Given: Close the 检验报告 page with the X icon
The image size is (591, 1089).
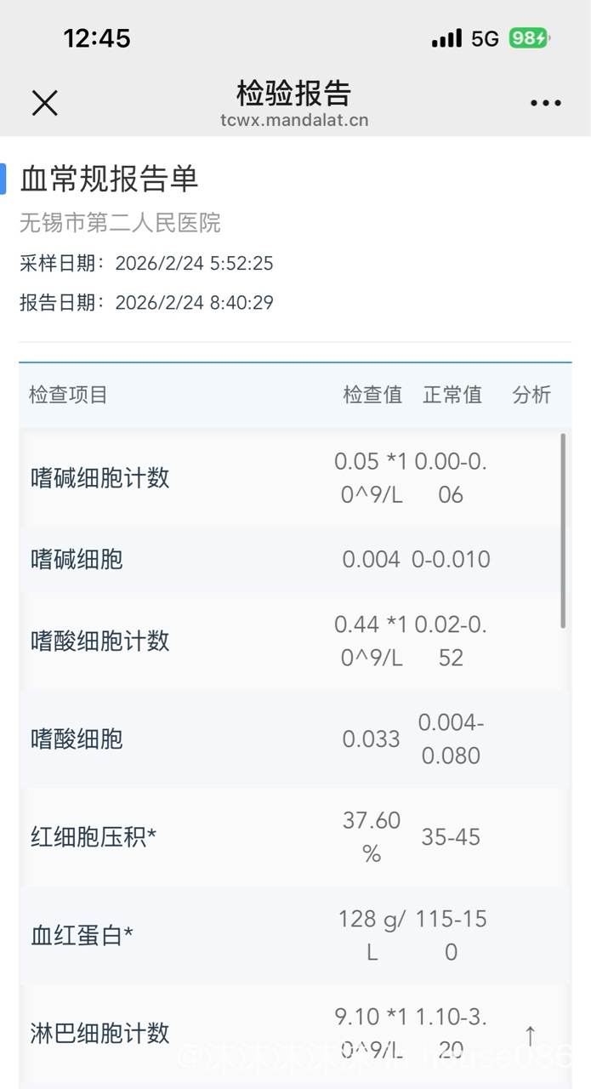Looking at the screenshot, I should click(44, 103).
